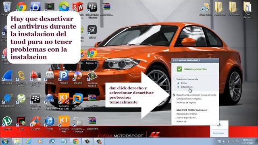Go to 'Inicio' frequently used link
The height and width of the screenshot is (145, 258).
(184, 83)
